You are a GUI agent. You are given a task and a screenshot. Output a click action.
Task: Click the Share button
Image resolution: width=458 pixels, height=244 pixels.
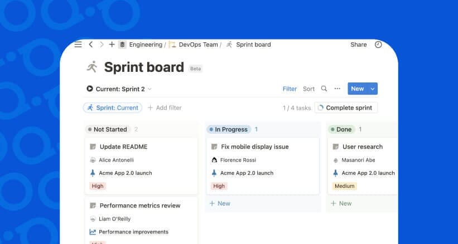[358, 45]
